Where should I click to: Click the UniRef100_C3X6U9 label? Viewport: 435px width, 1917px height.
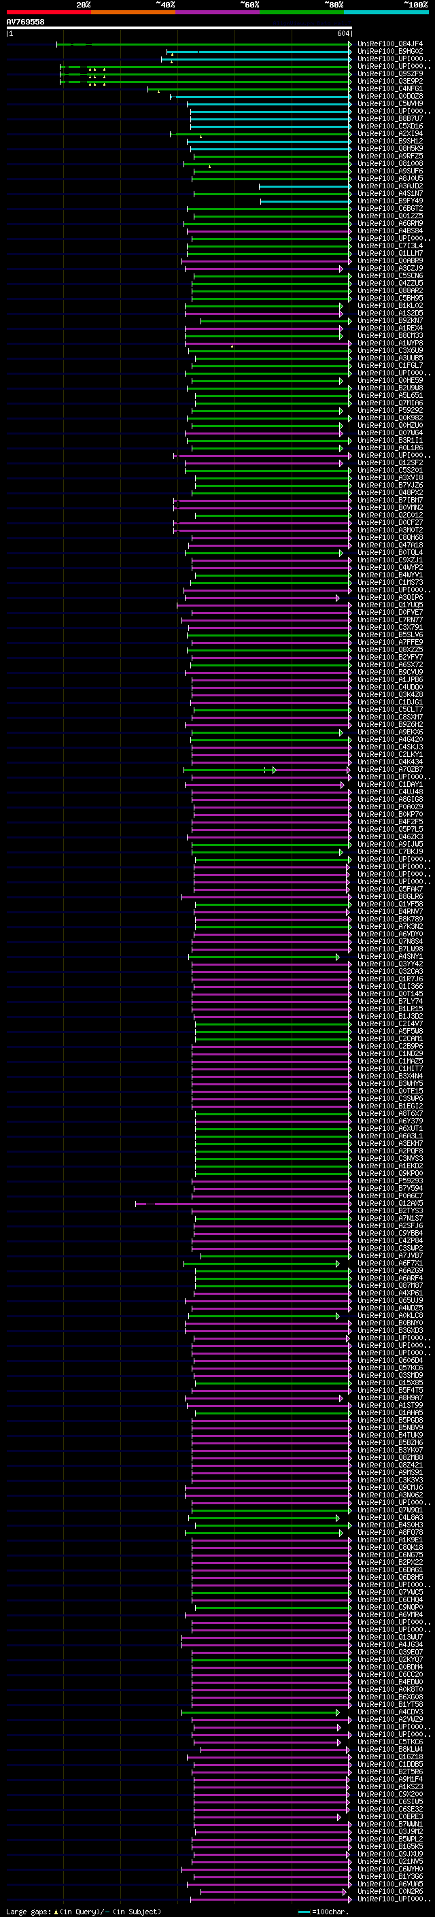click(x=390, y=350)
